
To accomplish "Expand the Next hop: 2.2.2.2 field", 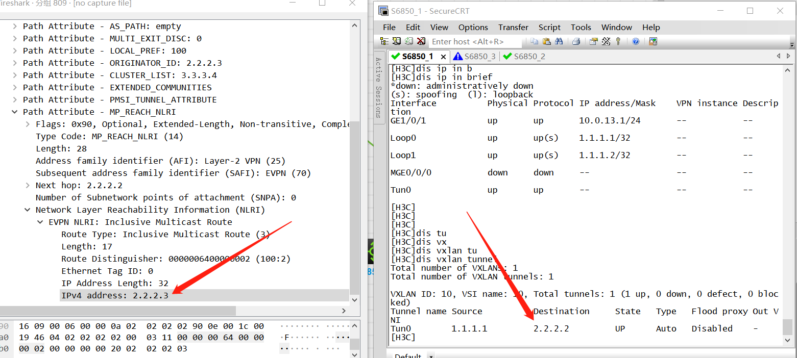I will coord(28,185).
